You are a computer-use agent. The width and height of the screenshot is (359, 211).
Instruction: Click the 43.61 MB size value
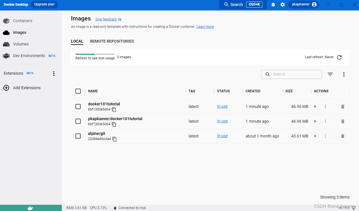click(300, 136)
